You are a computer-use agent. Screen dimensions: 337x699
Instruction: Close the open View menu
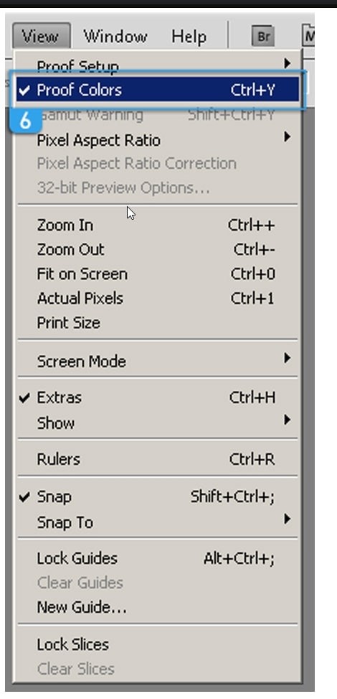click(x=40, y=36)
